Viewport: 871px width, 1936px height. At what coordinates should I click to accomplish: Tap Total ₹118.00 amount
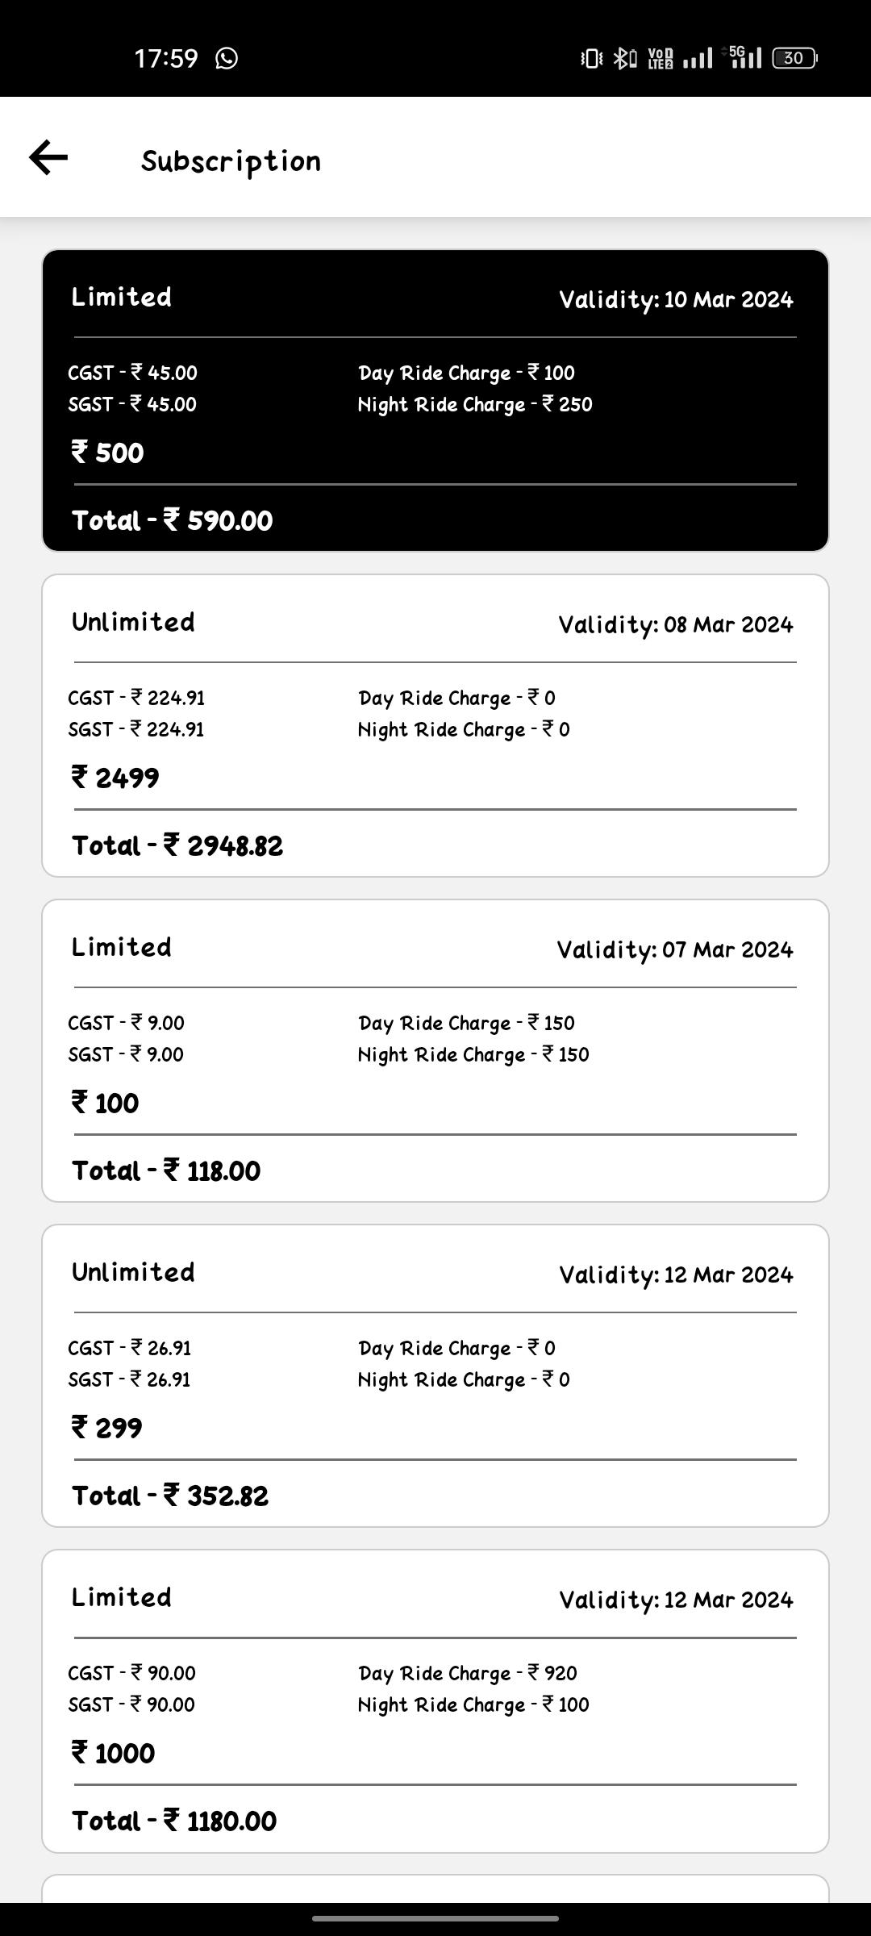click(166, 1170)
